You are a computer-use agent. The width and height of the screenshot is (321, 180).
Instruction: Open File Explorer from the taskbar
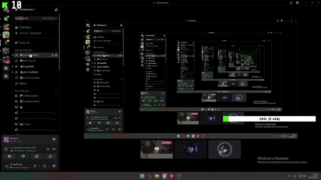[x=157, y=176]
